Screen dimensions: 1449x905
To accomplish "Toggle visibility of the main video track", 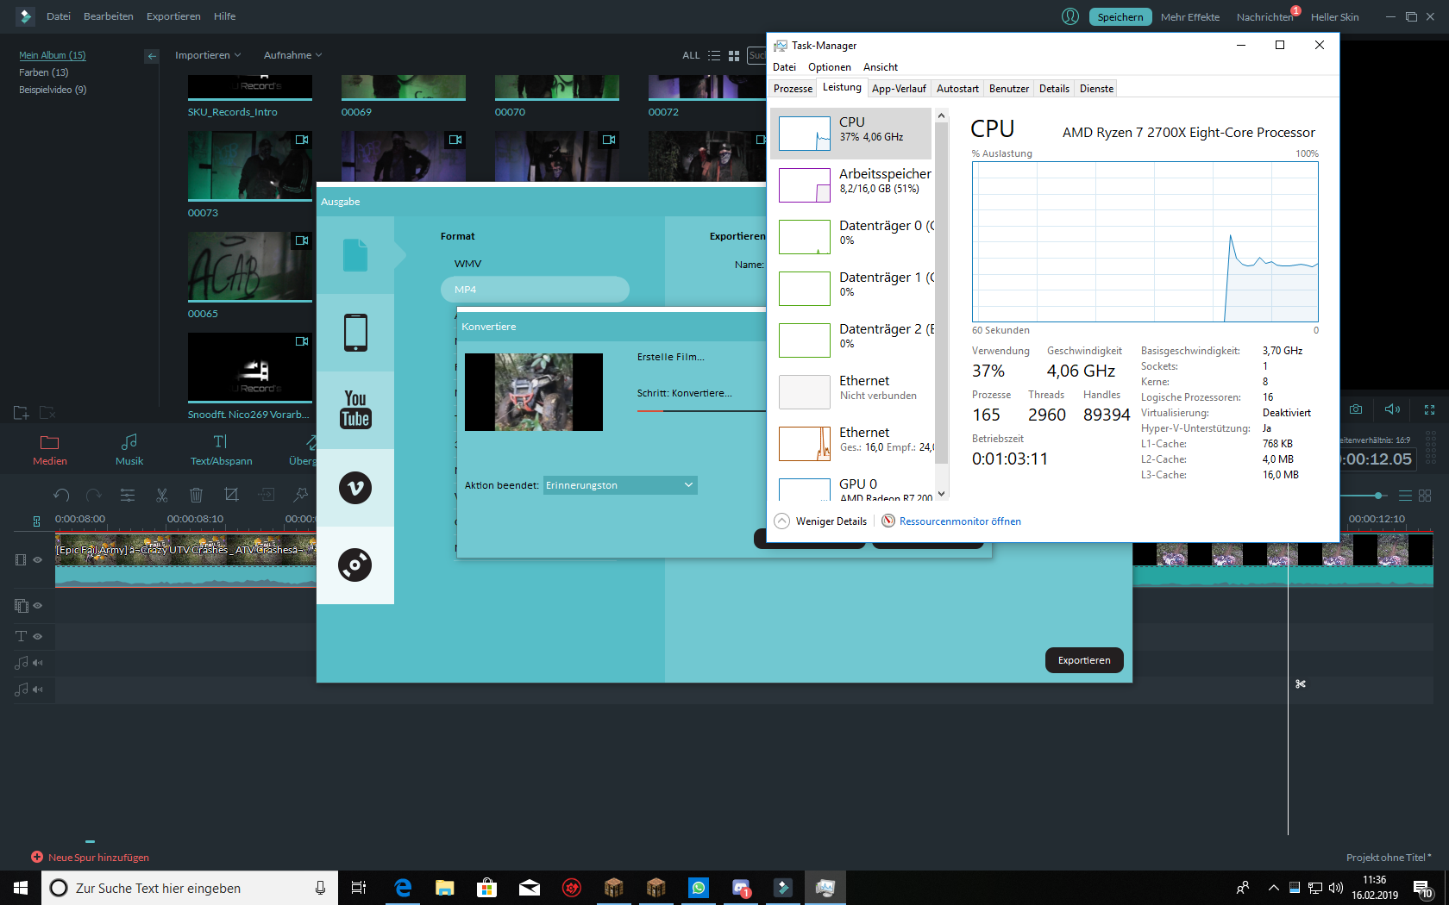I will tap(38, 559).
